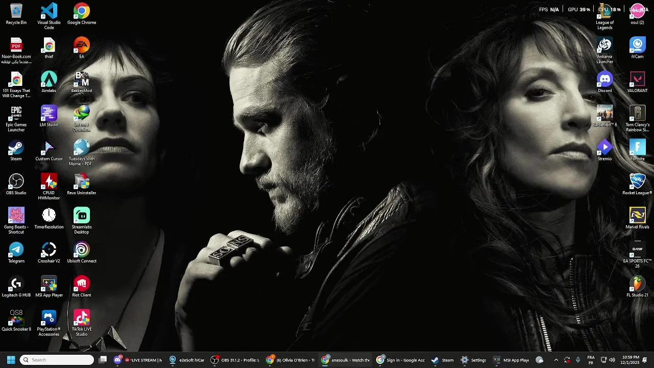
Task: Open Task View from the taskbar
Action: click(103, 360)
